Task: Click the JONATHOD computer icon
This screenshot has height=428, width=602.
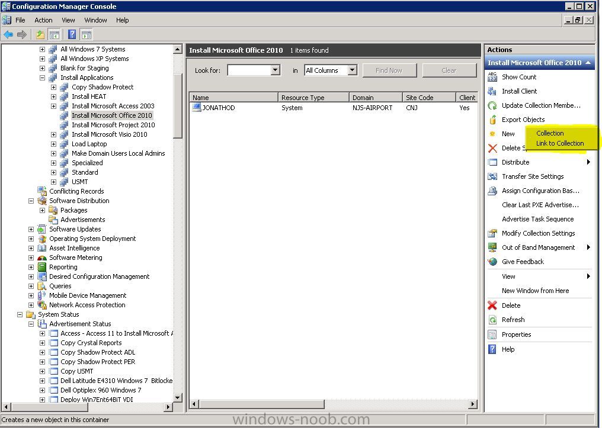Action: pyautogui.click(x=197, y=107)
